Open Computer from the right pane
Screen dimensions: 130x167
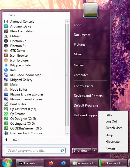(81, 75)
